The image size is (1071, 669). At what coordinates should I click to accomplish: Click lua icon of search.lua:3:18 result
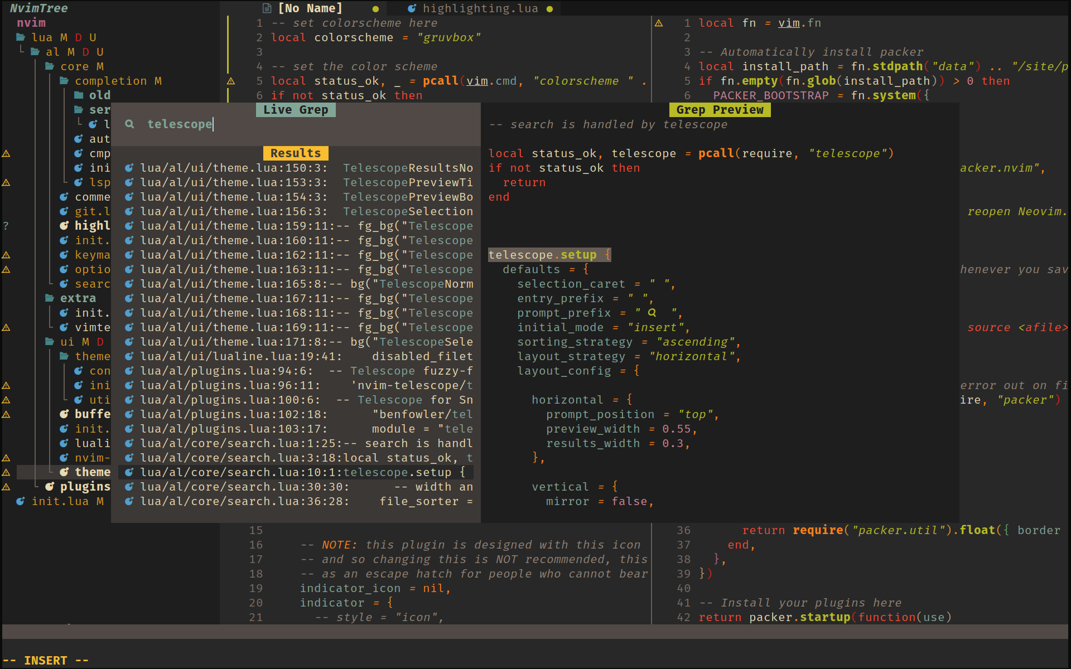(129, 458)
